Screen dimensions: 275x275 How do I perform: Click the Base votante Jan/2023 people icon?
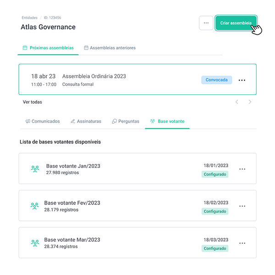35,169
